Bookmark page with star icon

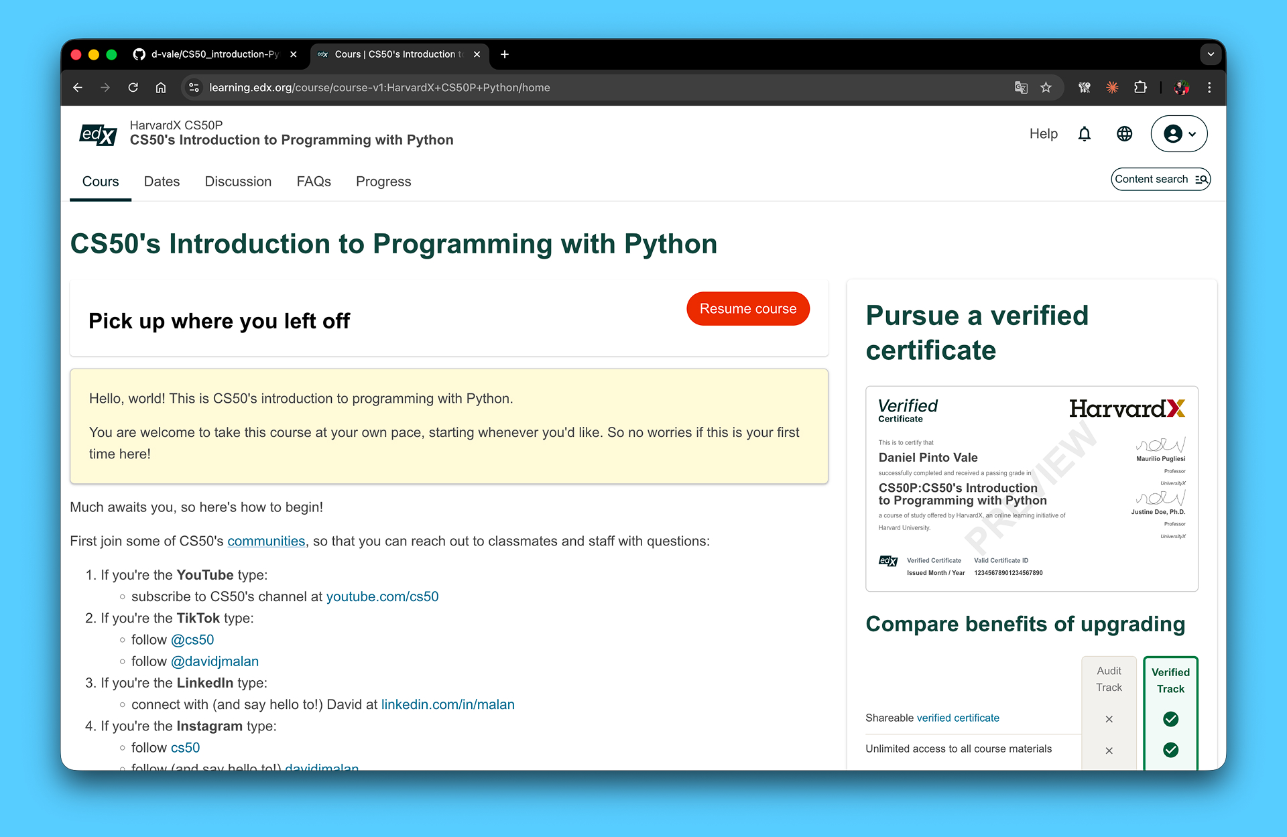(x=1046, y=88)
